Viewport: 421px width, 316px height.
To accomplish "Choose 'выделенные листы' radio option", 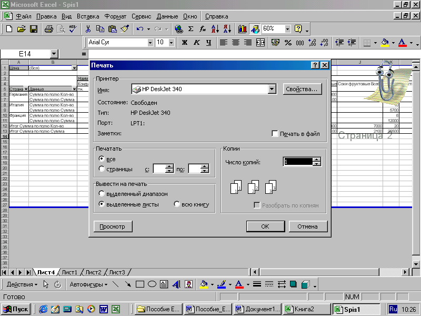I will [101, 204].
